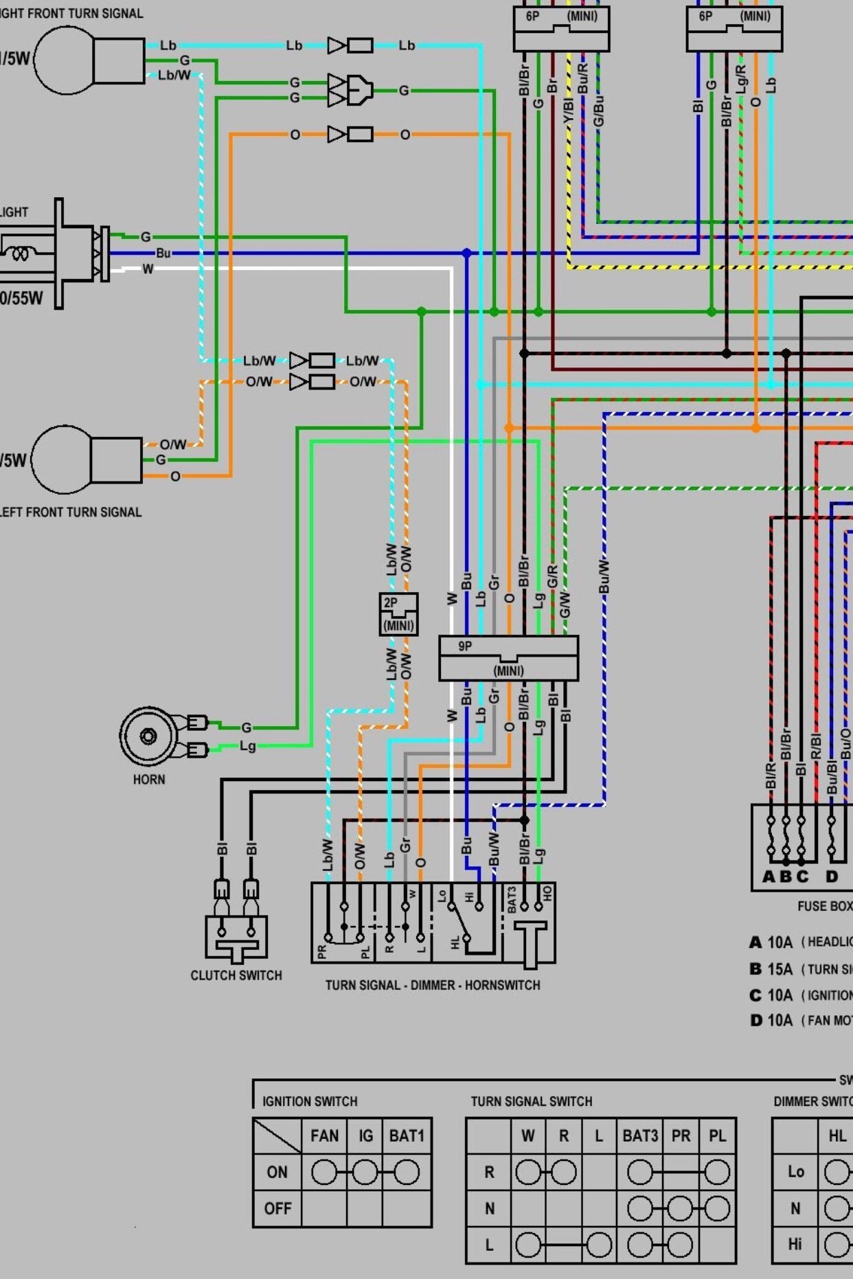853x1279 pixels.
Task: Click the 6P (MINI) connector with Lg/R wire
Action: pos(734,29)
